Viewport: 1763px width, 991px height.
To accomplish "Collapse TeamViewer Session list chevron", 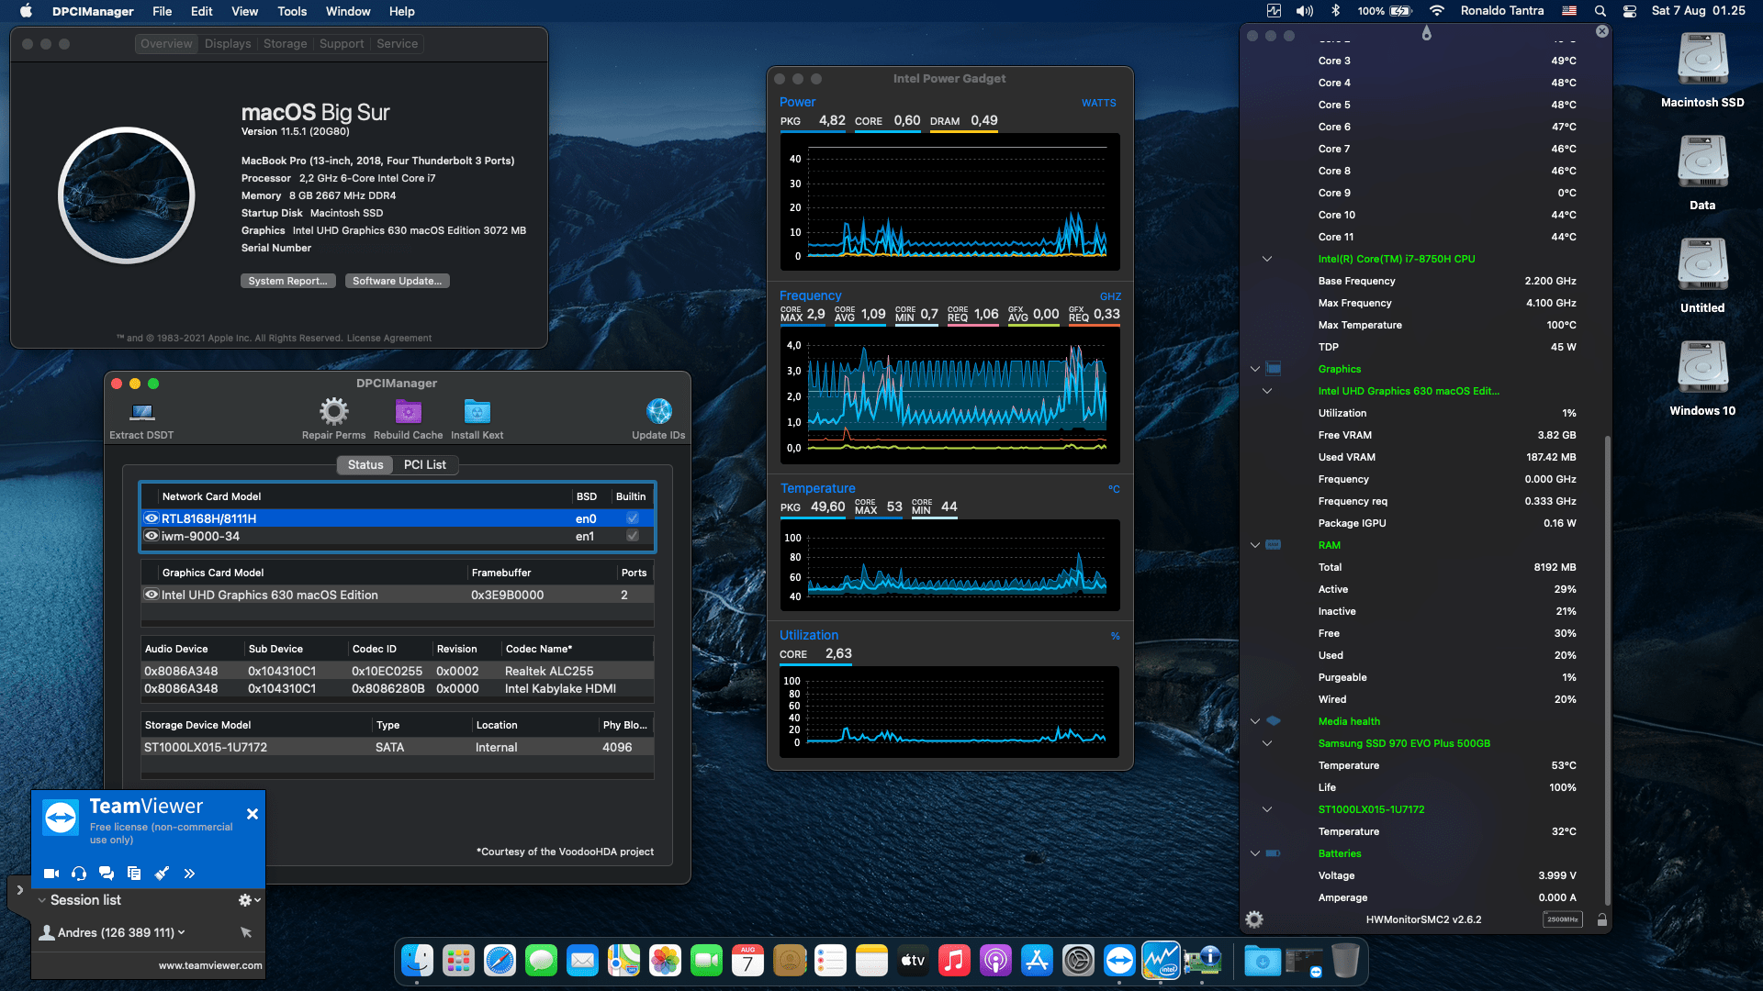I will 41,900.
